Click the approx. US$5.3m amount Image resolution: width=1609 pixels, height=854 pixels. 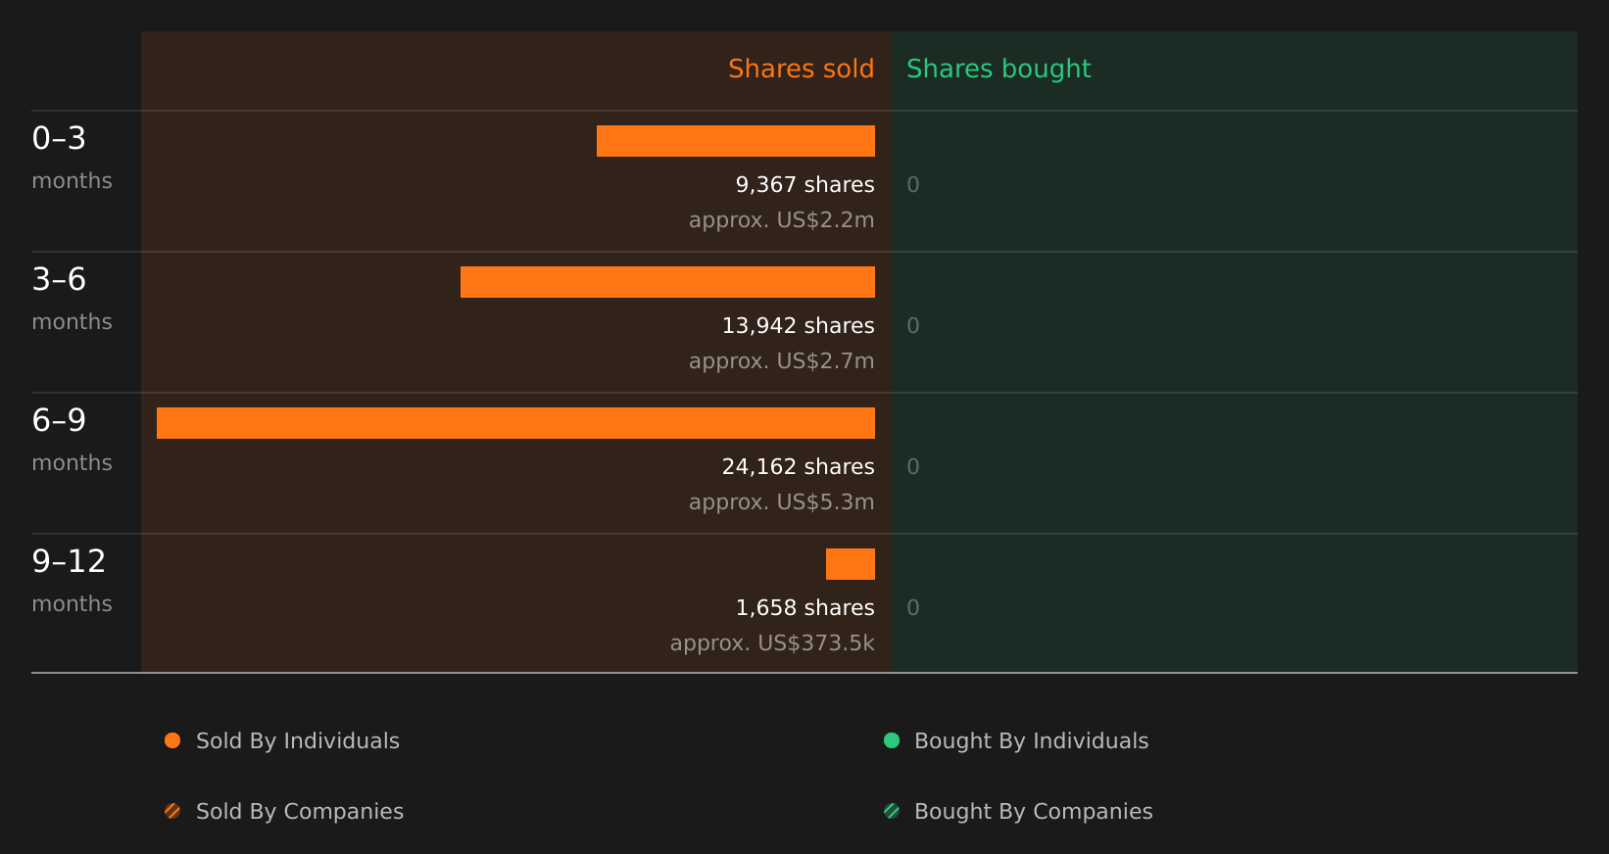coord(782,502)
